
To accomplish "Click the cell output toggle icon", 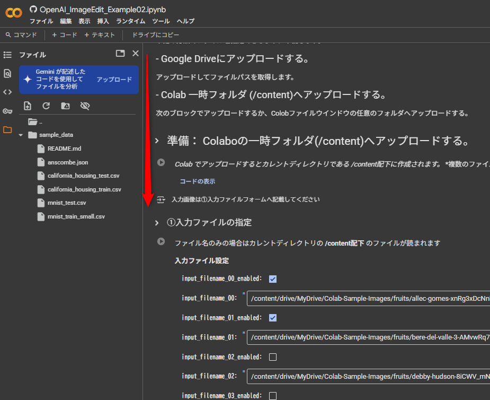I will coord(161,199).
